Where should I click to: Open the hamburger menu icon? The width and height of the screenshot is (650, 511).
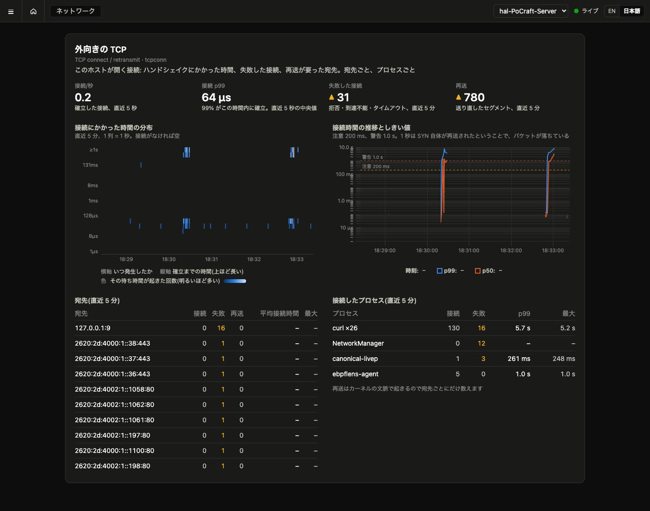[11, 11]
